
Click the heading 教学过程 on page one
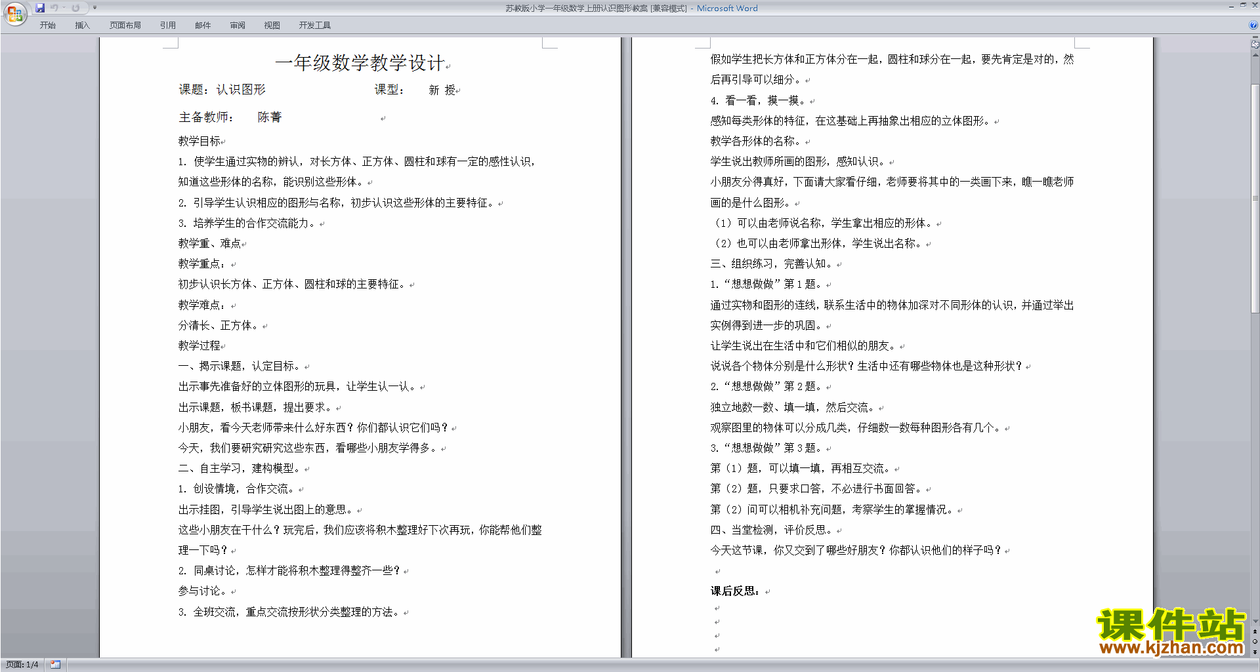pyautogui.click(x=199, y=346)
